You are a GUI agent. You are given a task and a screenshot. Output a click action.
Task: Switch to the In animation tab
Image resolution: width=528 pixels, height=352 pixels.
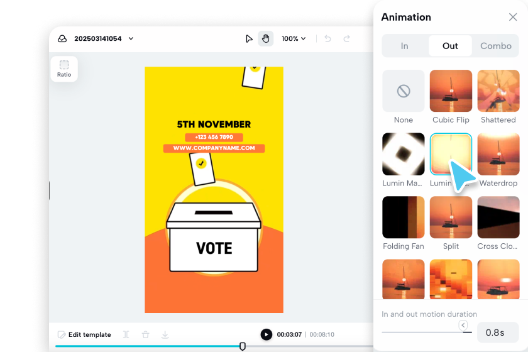[x=404, y=46]
